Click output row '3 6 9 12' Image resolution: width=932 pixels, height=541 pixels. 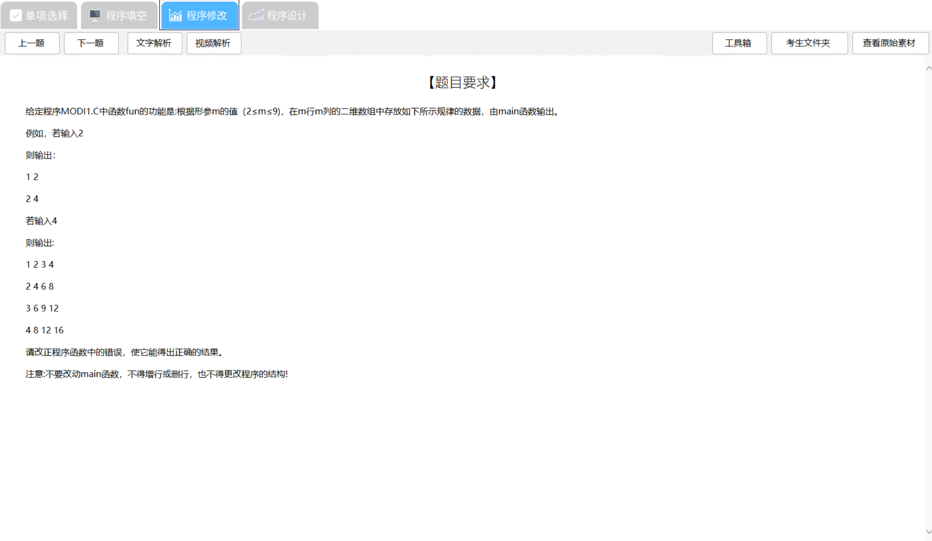(x=42, y=308)
